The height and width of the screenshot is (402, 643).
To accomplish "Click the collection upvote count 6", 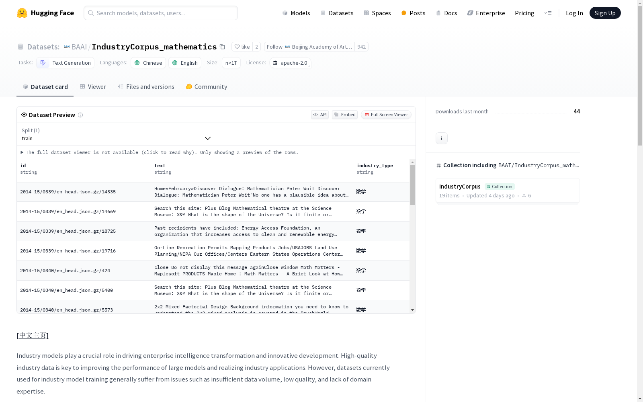I will [526, 195].
